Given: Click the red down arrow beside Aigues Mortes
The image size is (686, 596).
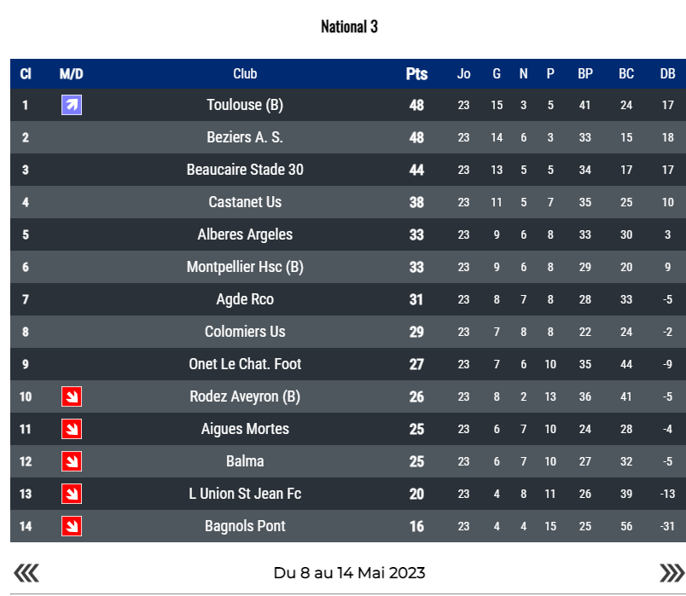Looking at the screenshot, I should (x=72, y=429).
